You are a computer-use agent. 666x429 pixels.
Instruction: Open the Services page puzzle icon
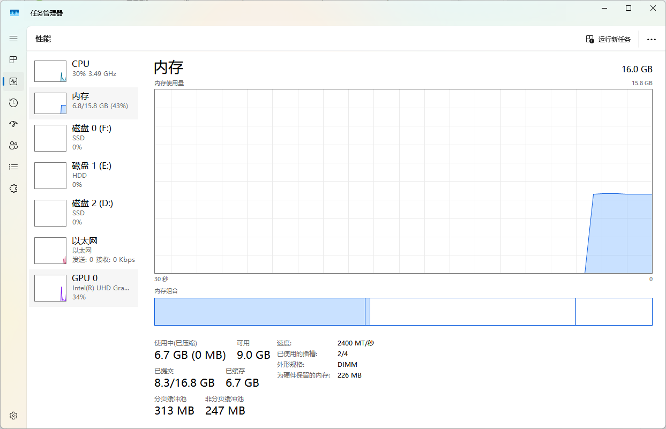(13, 189)
